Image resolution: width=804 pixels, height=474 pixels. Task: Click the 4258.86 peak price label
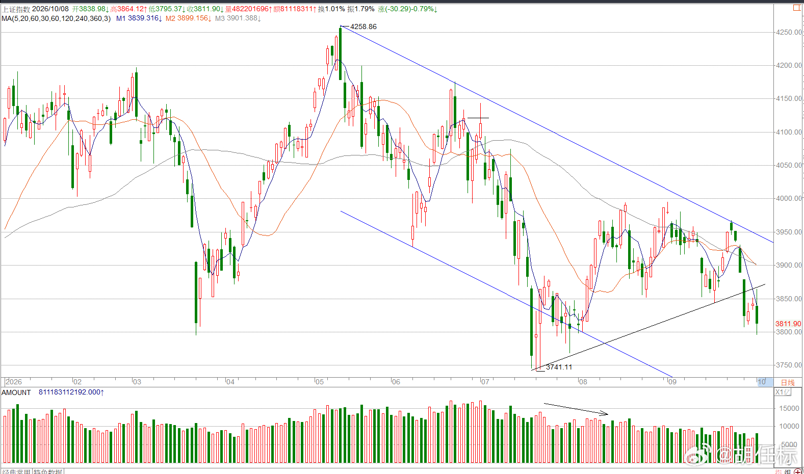coord(364,27)
